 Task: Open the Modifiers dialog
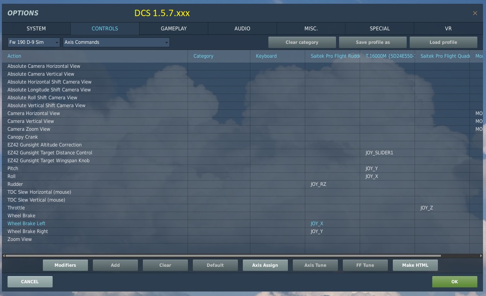click(x=65, y=265)
